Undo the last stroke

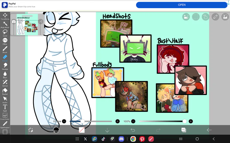133,130
